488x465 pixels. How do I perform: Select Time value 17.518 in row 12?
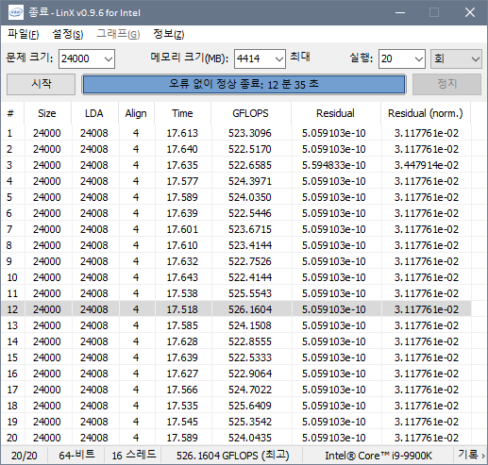coord(182,309)
